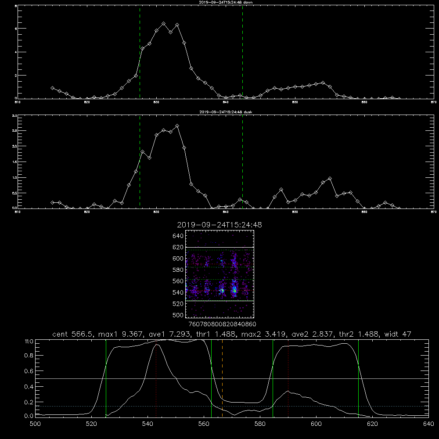This screenshot has width=439, height=439.
Task: Click the left green dashed line in dawn plot
Action: point(140,52)
